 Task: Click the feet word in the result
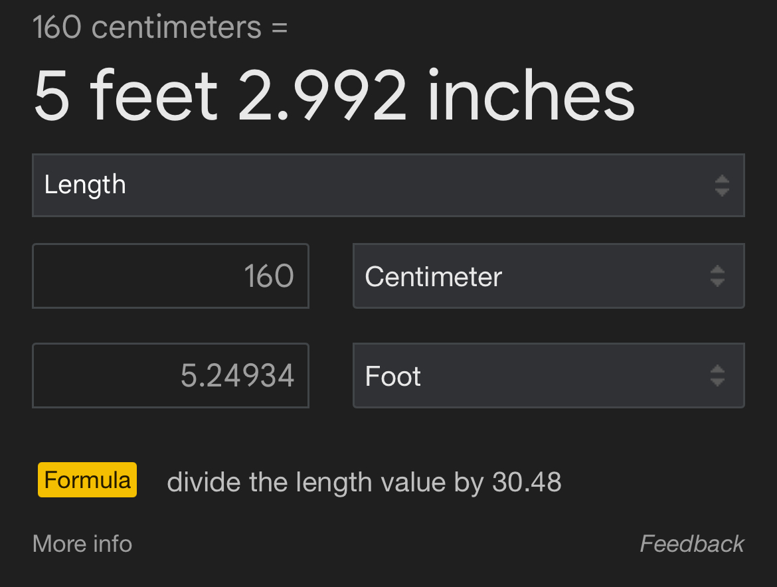(153, 95)
